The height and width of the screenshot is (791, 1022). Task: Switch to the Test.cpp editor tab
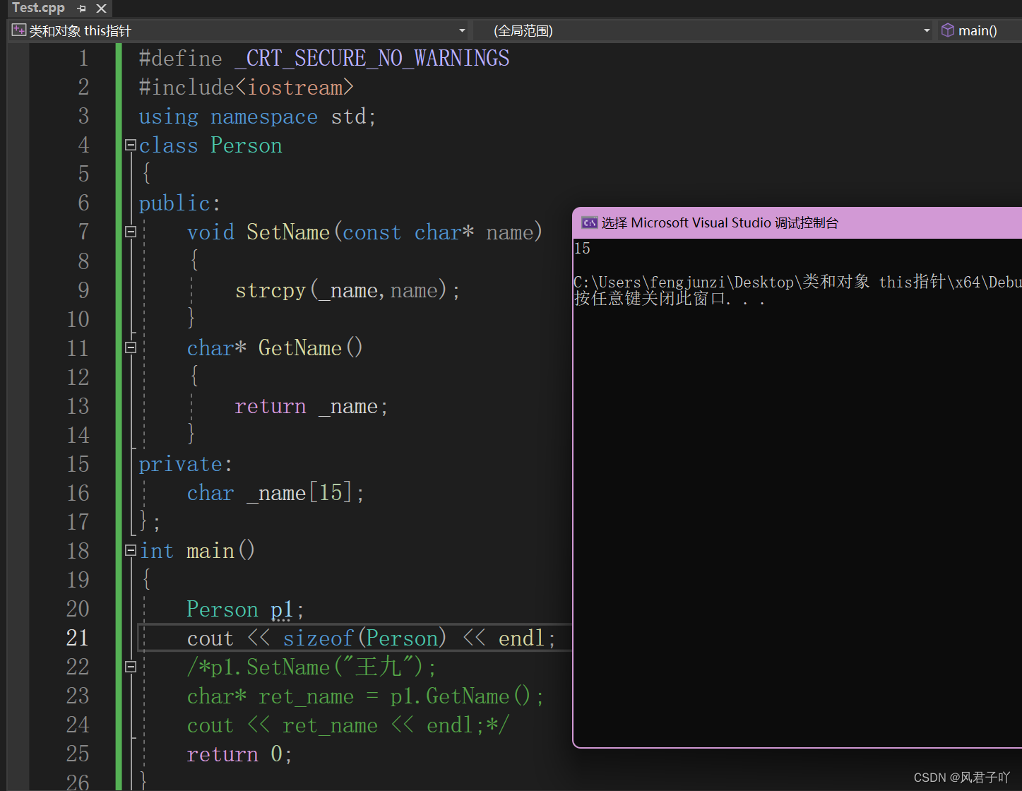coord(38,8)
